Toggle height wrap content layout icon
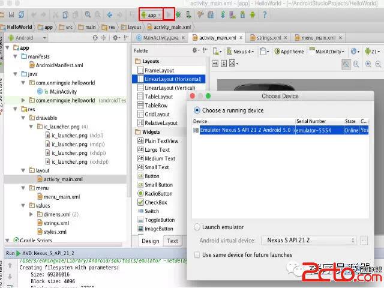Image resolution: width=384 pixels, height=288 pixels. [224, 64]
